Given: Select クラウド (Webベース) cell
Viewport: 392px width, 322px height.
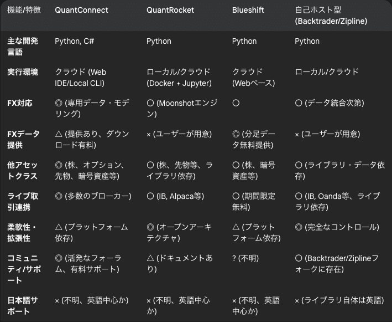Looking at the screenshot, I should (x=253, y=78).
